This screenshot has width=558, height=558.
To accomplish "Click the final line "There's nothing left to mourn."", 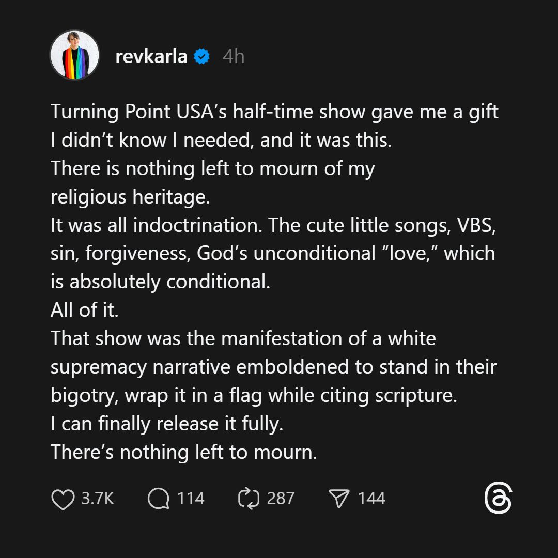I will click(x=183, y=453).
